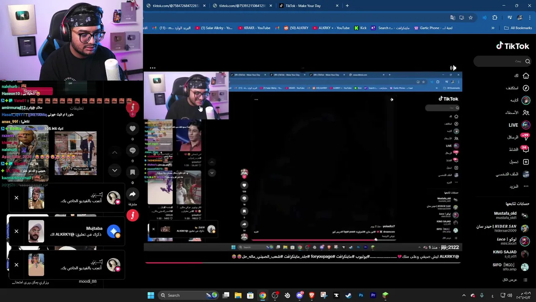Open the (50) ALKRKY Reddit bookmark

(296, 28)
